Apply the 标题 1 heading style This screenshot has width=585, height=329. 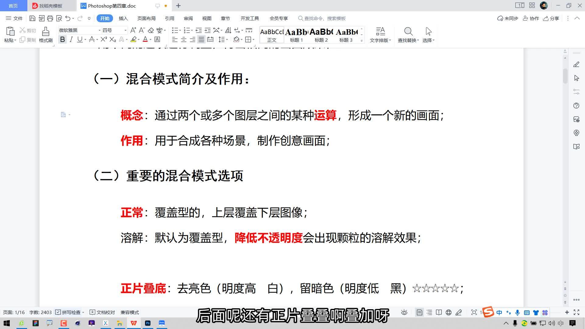(x=296, y=35)
